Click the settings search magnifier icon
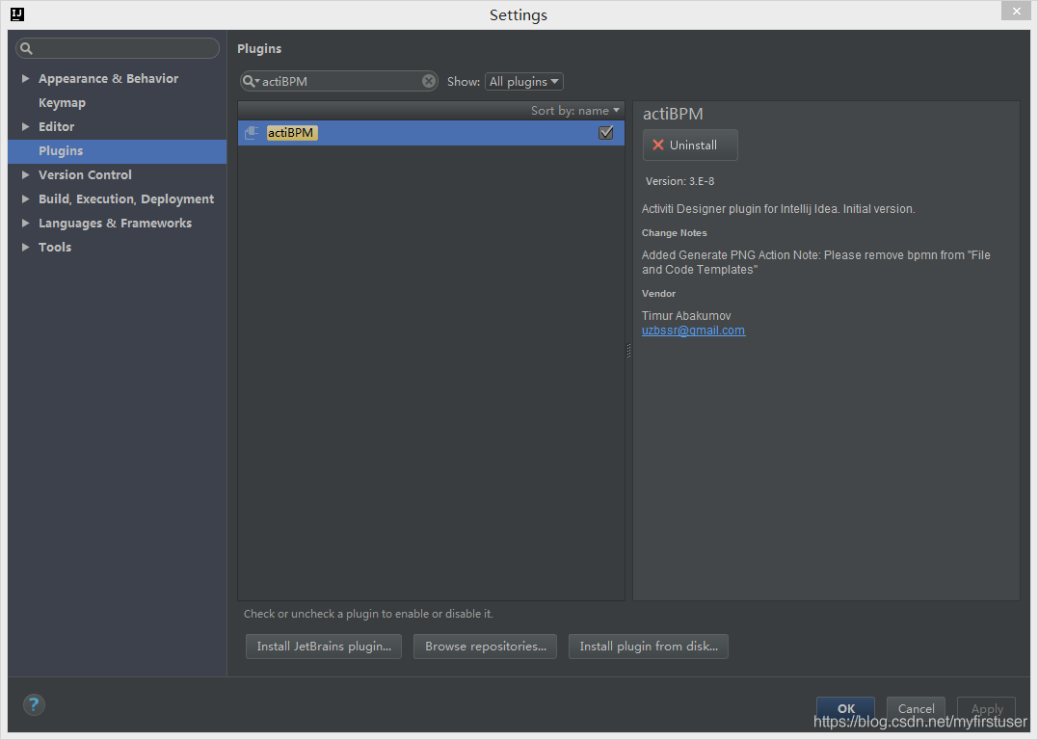This screenshot has width=1038, height=740. click(26, 48)
